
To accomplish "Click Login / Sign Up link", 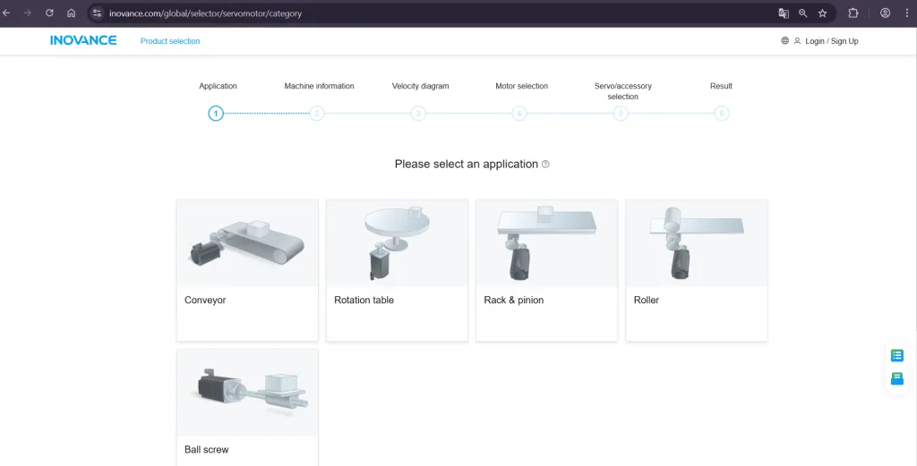I will tap(831, 41).
